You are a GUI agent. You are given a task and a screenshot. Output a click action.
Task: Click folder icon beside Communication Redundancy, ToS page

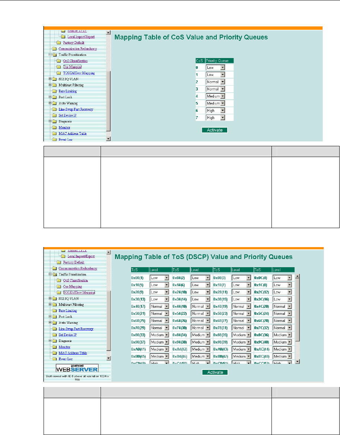(54, 268)
